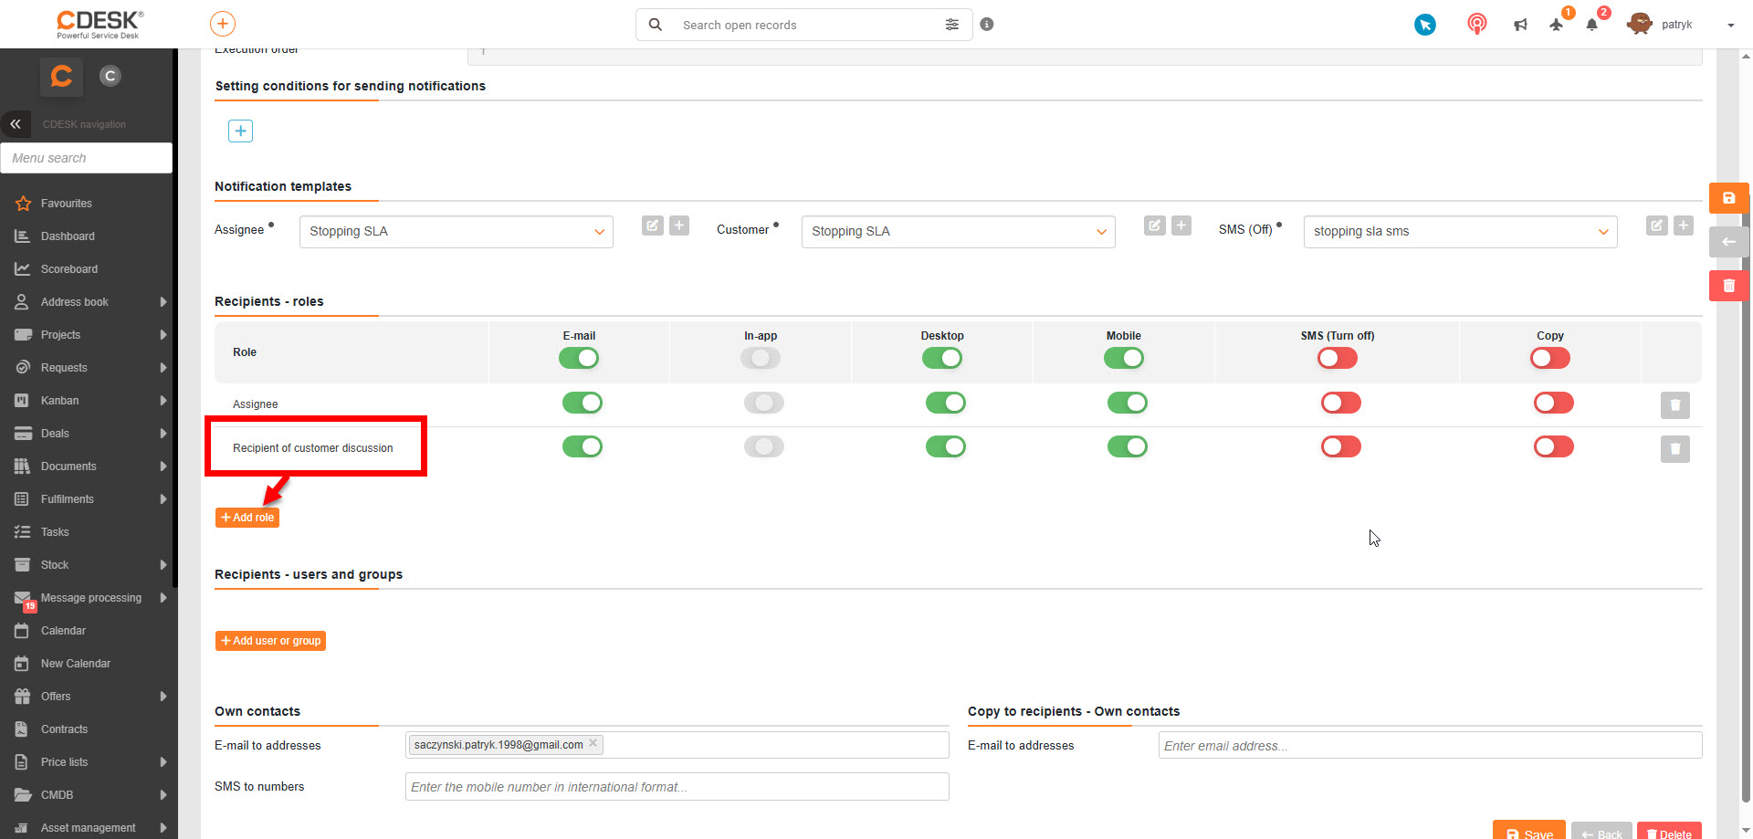Image resolution: width=1753 pixels, height=839 pixels.
Task: Click CDESK logo link
Action: tap(100, 24)
